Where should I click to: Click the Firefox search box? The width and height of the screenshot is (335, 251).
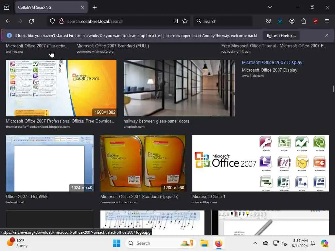(223, 21)
